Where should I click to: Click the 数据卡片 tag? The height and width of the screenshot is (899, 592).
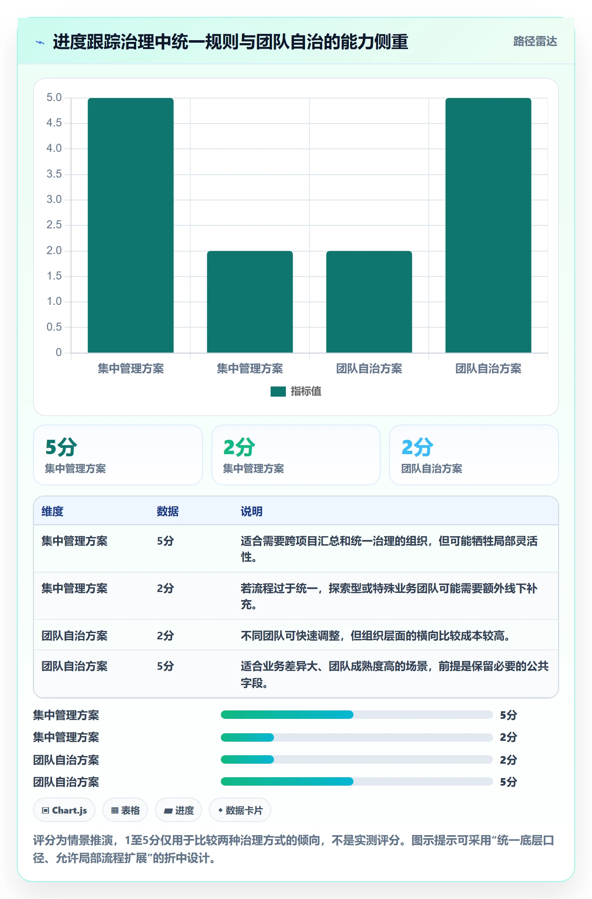coord(240,810)
